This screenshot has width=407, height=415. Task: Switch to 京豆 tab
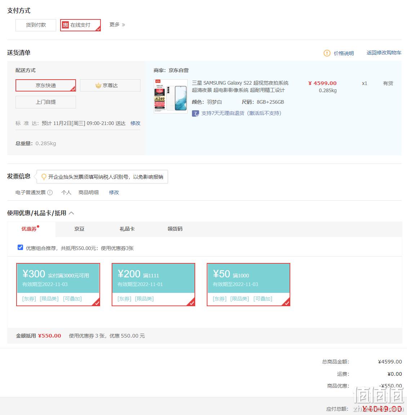[79, 229]
